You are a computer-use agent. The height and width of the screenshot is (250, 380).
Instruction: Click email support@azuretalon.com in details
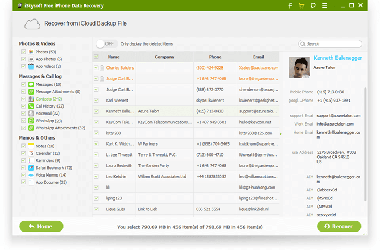pyautogui.click(x=339, y=116)
